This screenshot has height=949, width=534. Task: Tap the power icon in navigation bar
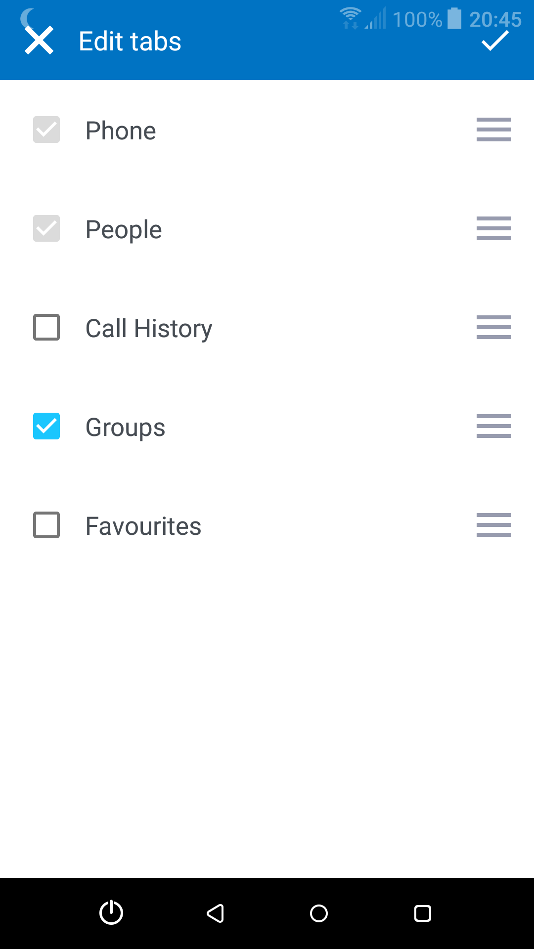pos(111,912)
